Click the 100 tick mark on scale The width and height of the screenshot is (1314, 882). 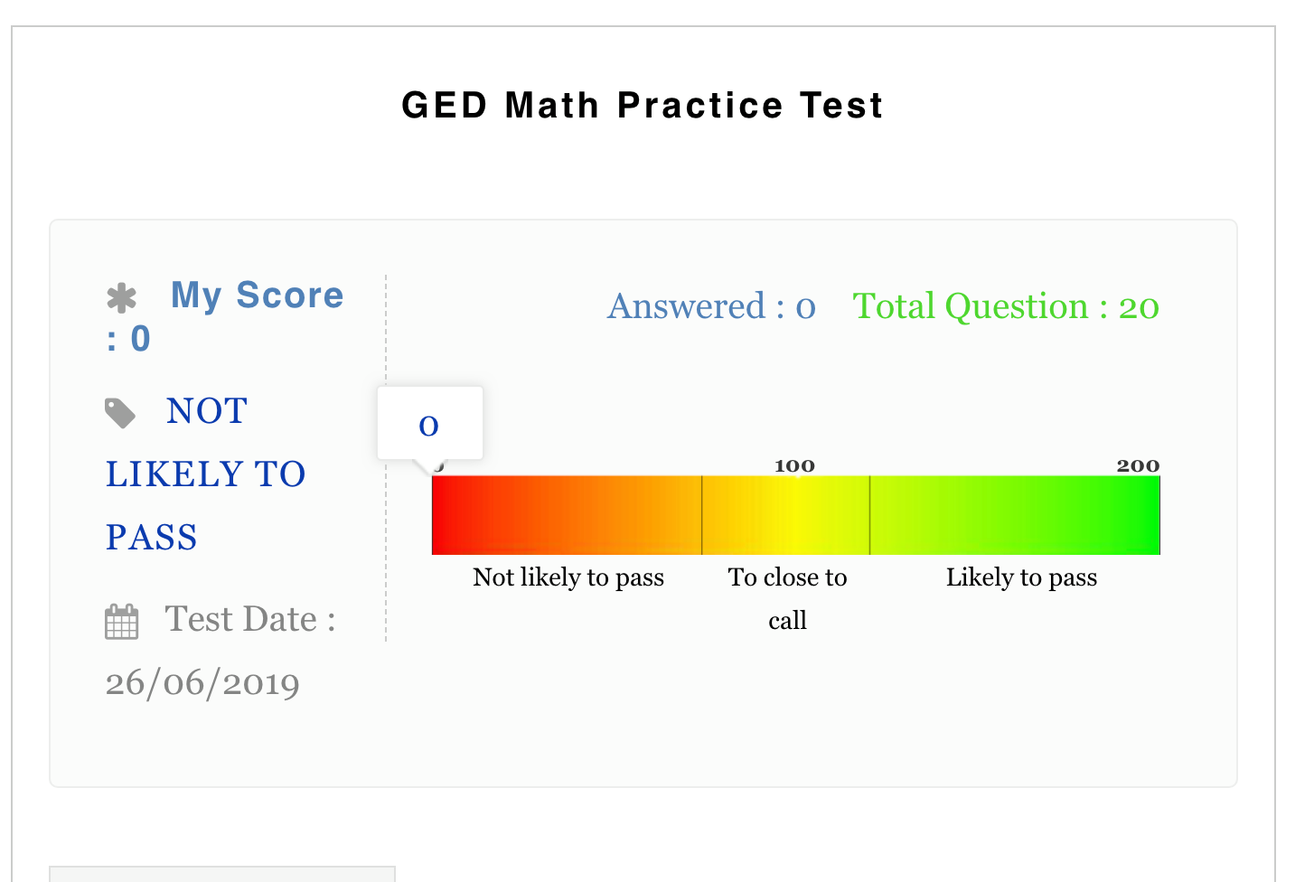(795, 465)
